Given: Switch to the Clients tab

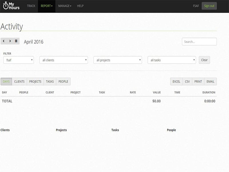Looking at the screenshot, I should pos(19,82).
